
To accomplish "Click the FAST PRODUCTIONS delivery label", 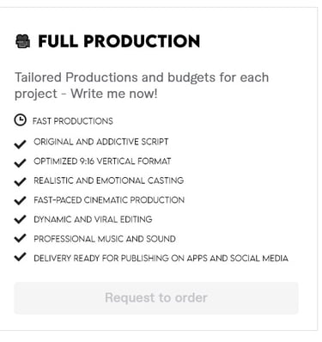I will (x=73, y=121).
